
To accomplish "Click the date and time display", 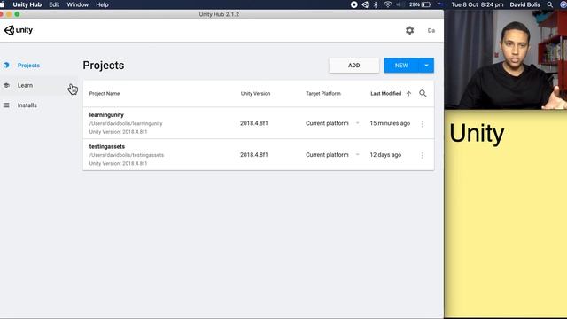I will 478,4.
